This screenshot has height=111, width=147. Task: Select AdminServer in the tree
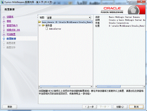click(x=55, y=29)
